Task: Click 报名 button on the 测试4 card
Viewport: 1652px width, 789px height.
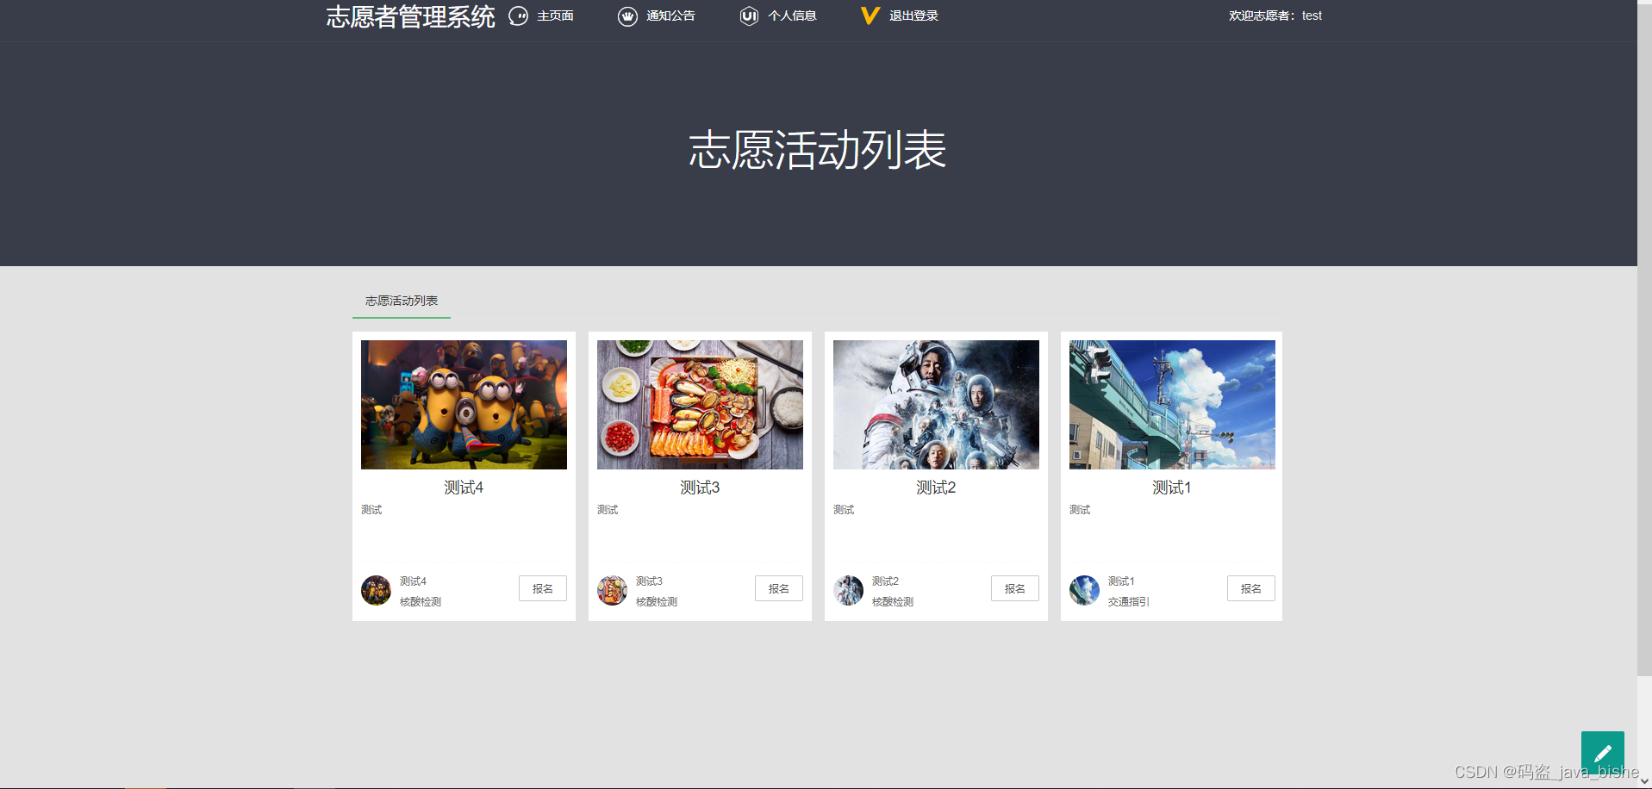Action: (x=543, y=588)
